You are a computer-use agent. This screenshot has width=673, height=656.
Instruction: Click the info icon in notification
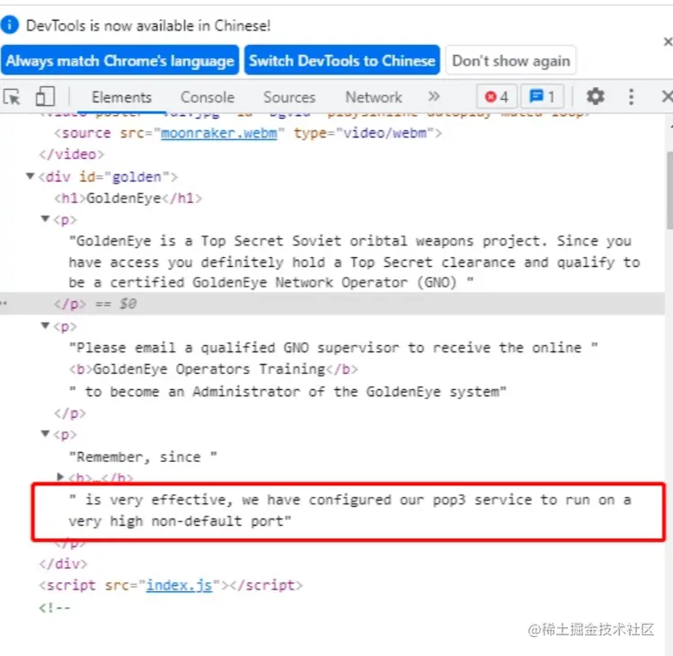click(x=10, y=24)
